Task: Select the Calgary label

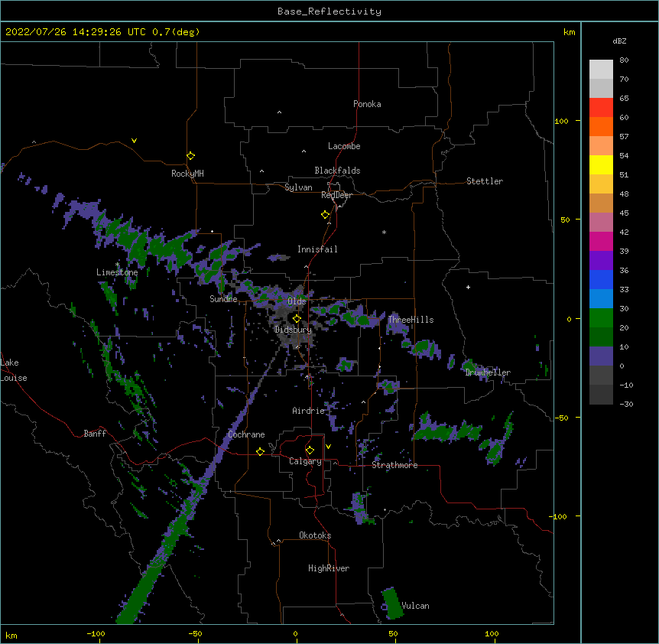Action: click(305, 461)
